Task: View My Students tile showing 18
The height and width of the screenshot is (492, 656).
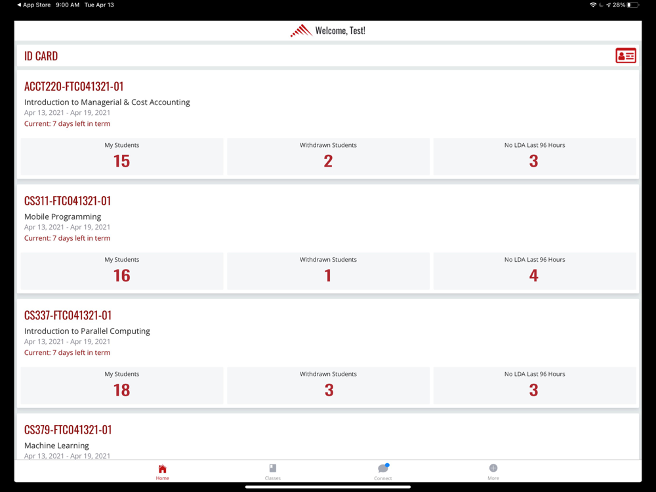Action: [122, 385]
